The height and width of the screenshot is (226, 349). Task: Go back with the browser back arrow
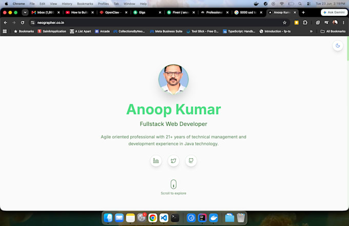[x=6, y=22]
